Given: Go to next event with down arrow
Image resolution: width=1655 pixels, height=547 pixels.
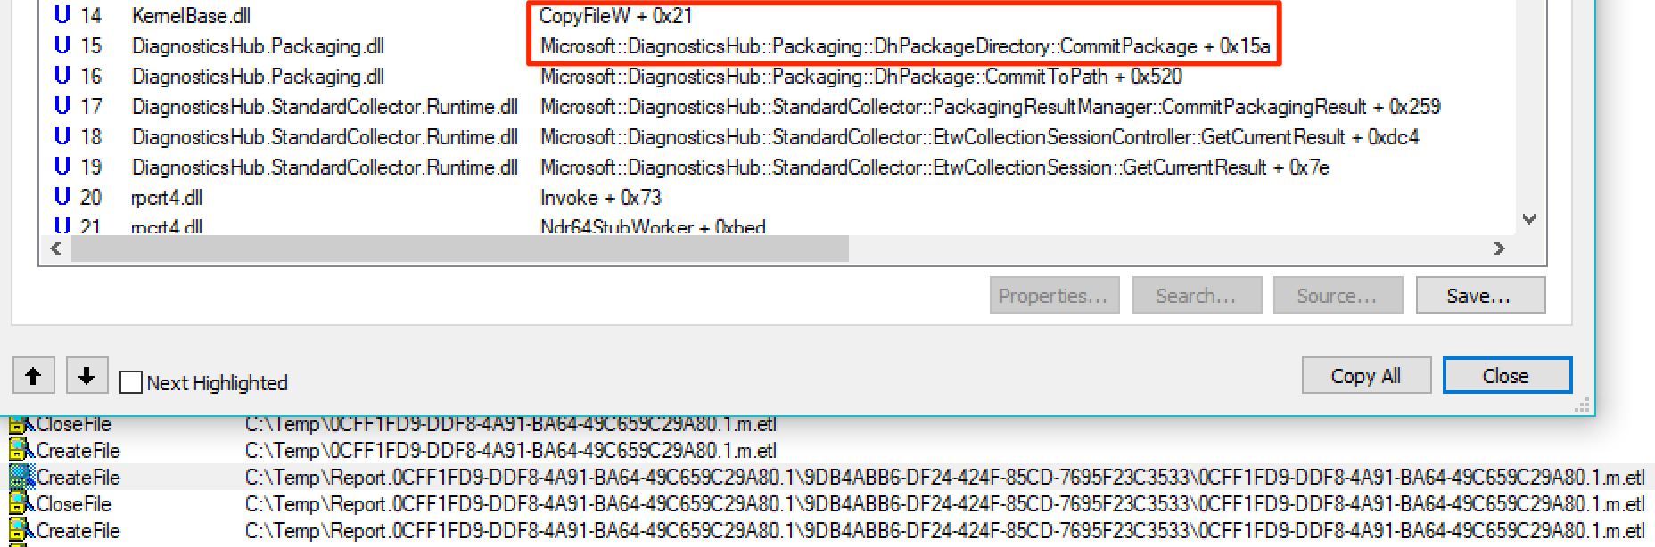Looking at the screenshot, I should [x=86, y=375].
